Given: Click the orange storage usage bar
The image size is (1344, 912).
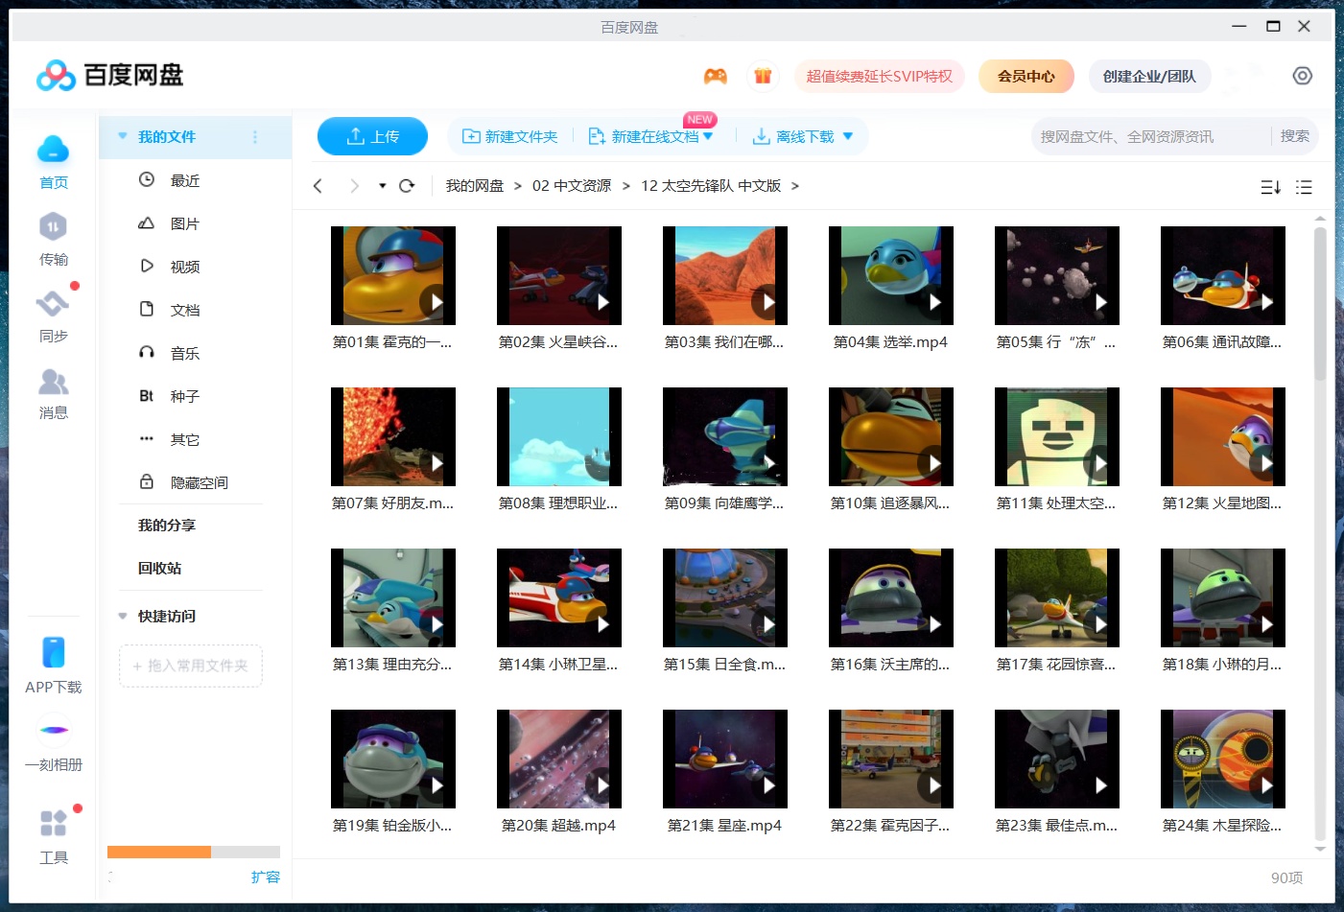Looking at the screenshot, I should pos(159,852).
